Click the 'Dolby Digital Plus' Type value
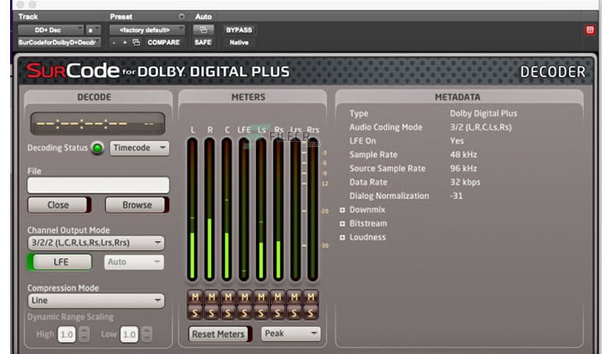 click(483, 114)
